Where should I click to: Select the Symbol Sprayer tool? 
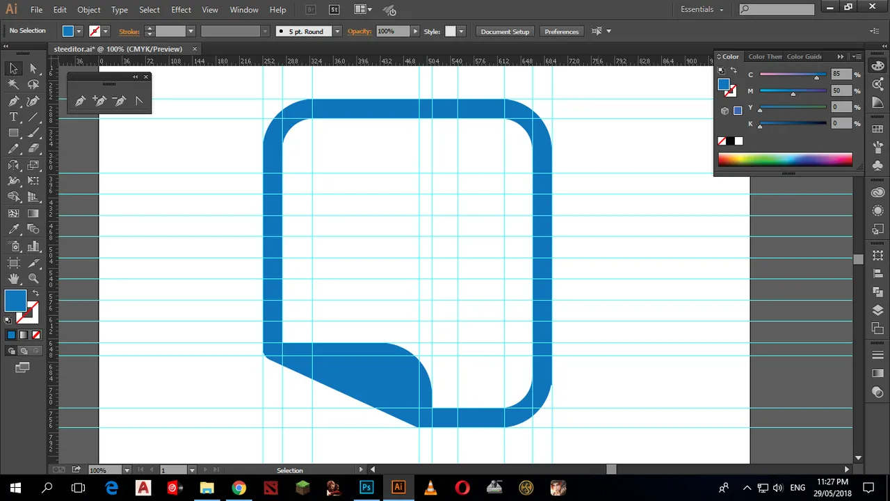[13, 246]
